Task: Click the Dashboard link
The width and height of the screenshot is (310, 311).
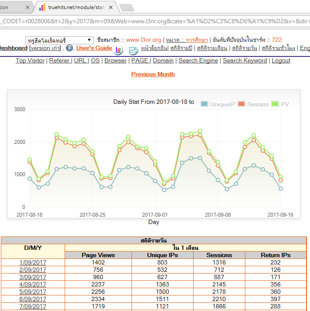Action: point(13,48)
